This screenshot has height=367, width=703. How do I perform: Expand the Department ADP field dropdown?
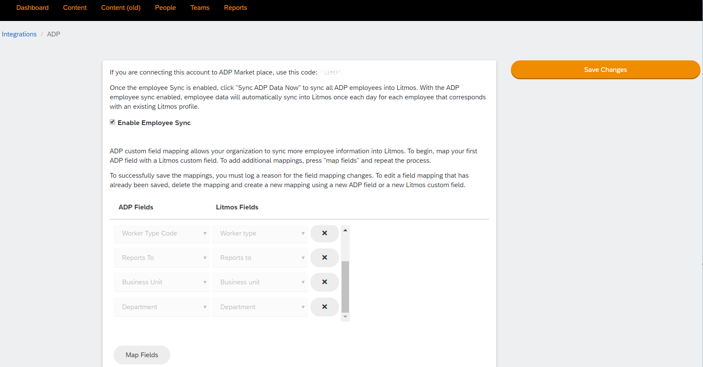[x=162, y=307]
